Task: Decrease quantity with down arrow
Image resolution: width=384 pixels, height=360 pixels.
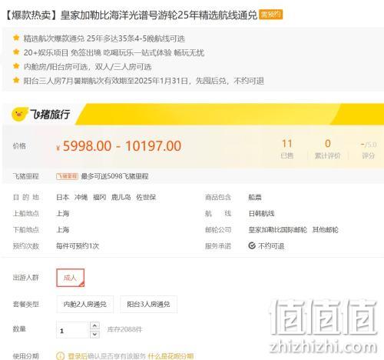Action: tap(94, 334)
